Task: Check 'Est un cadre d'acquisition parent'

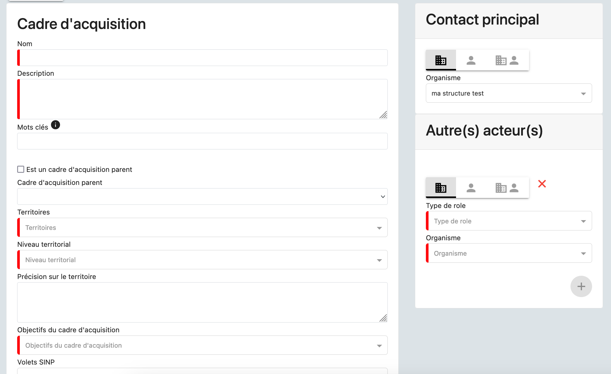Action: pyautogui.click(x=21, y=169)
